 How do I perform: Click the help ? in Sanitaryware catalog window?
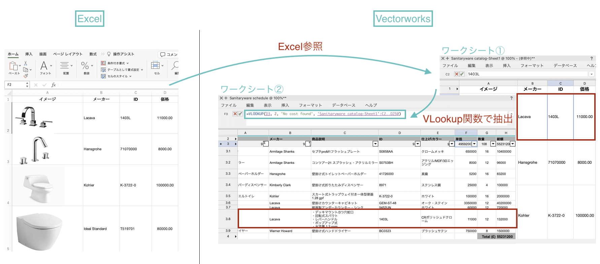(592, 59)
